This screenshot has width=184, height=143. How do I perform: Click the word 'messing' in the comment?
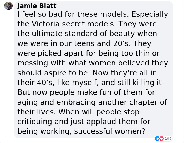point(33,63)
